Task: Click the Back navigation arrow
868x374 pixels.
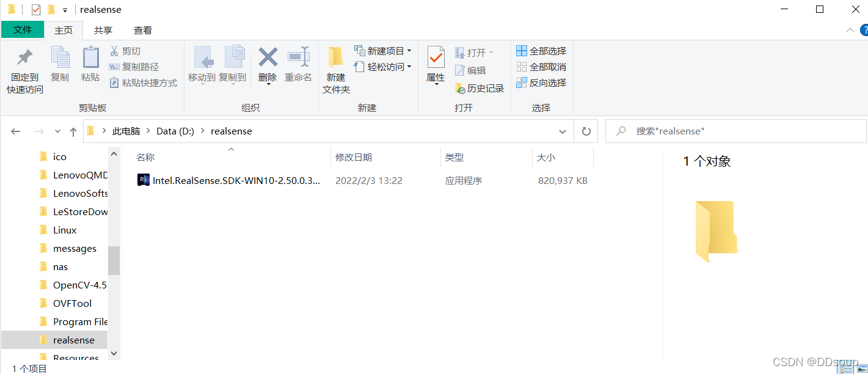Action: pyautogui.click(x=16, y=131)
